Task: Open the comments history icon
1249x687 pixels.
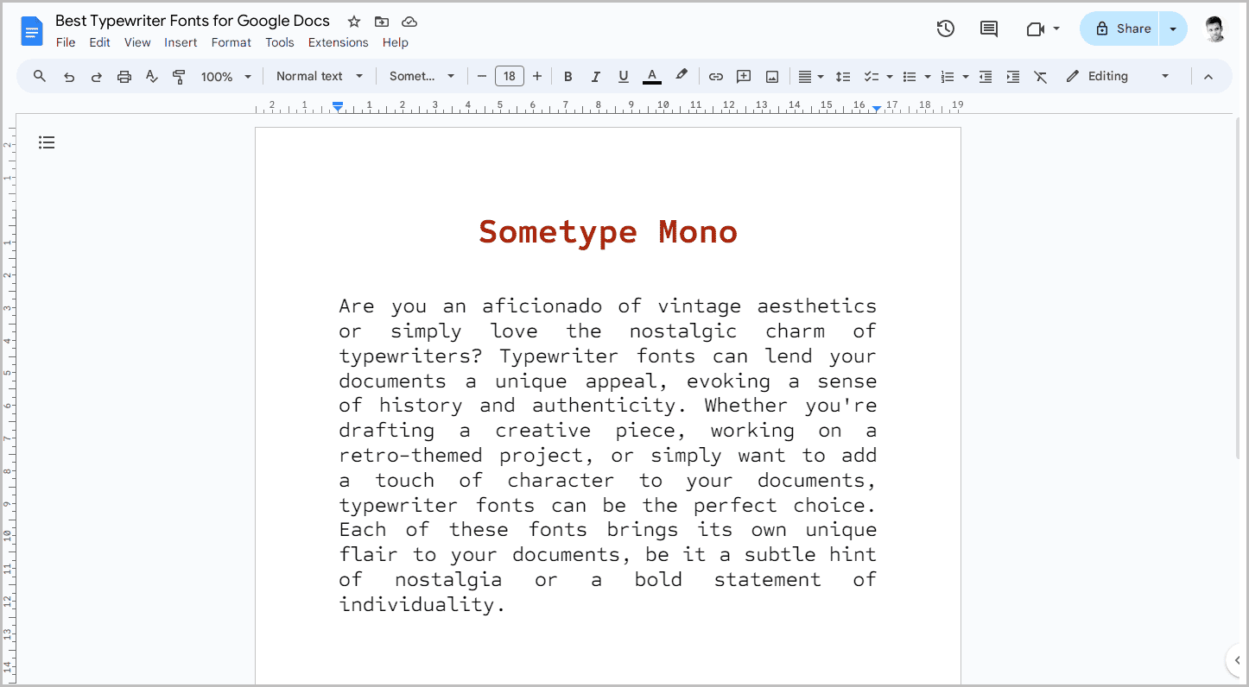Action: point(989,28)
